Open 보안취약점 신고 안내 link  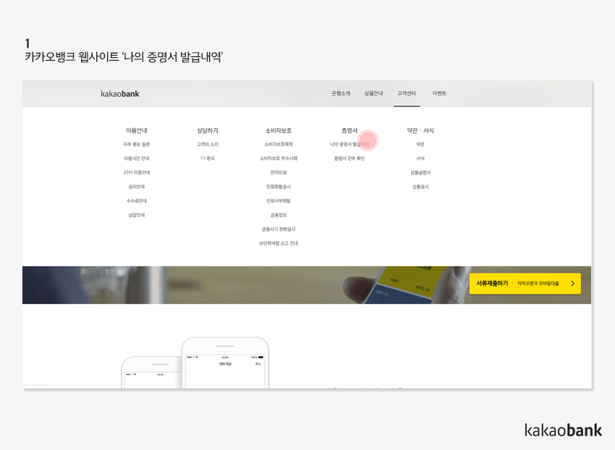pyautogui.click(x=279, y=243)
